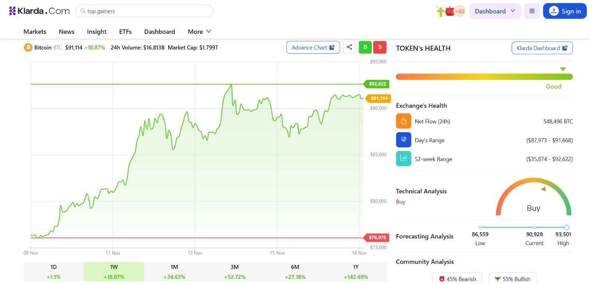Click the Good health status label
Viewport: 589px width, 284px height.
coord(553,86)
